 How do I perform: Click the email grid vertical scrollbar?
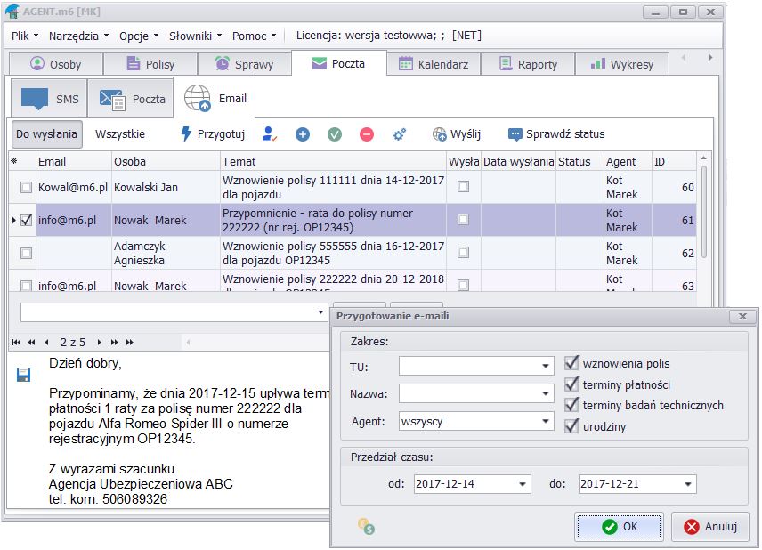[x=703, y=211]
